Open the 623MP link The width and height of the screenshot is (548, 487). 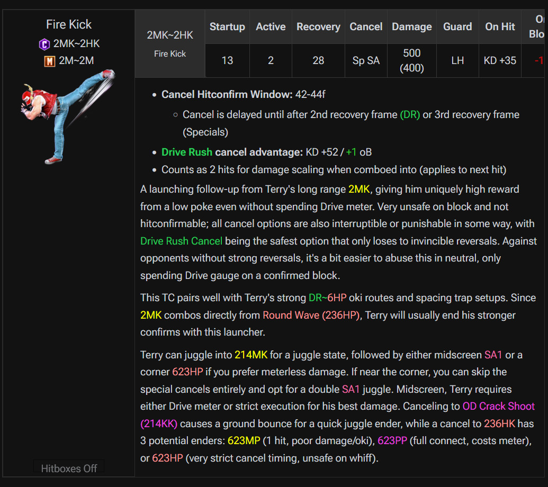[244, 441]
